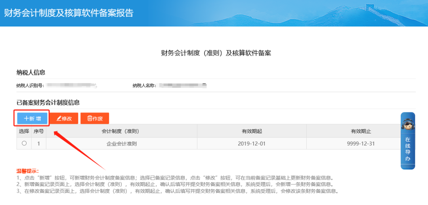
Task: Click the 企业会计准则 table cell
Action: click(x=122, y=143)
